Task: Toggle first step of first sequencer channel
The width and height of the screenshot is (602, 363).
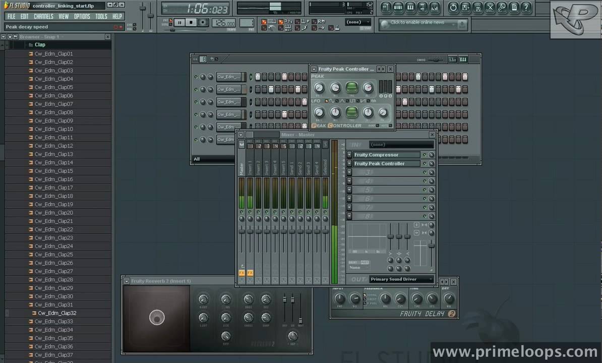Action: [x=258, y=77]
